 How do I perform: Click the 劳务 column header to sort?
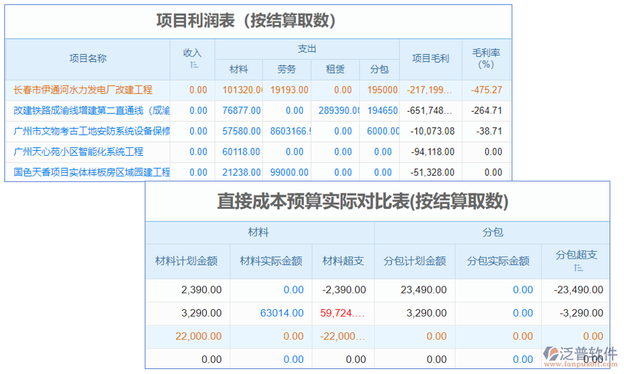(x=287, y=69)
